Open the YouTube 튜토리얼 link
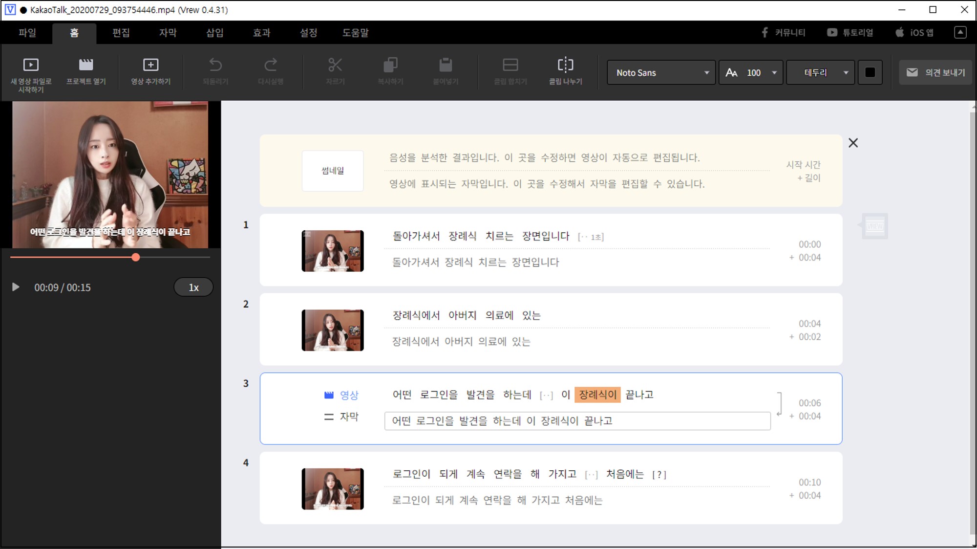The image size is (977, 549). [850, 32]
